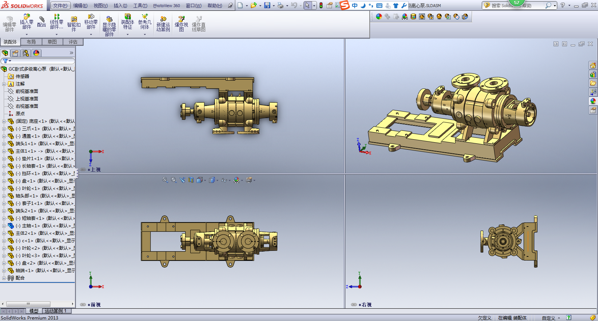Open the Hide/Show Items dropdown arrow

point(229,180)
